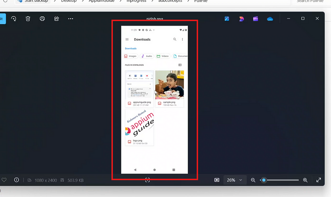
Task: Click the Desktop breadcrumb in File Explorer
Action: click(69, 1)
